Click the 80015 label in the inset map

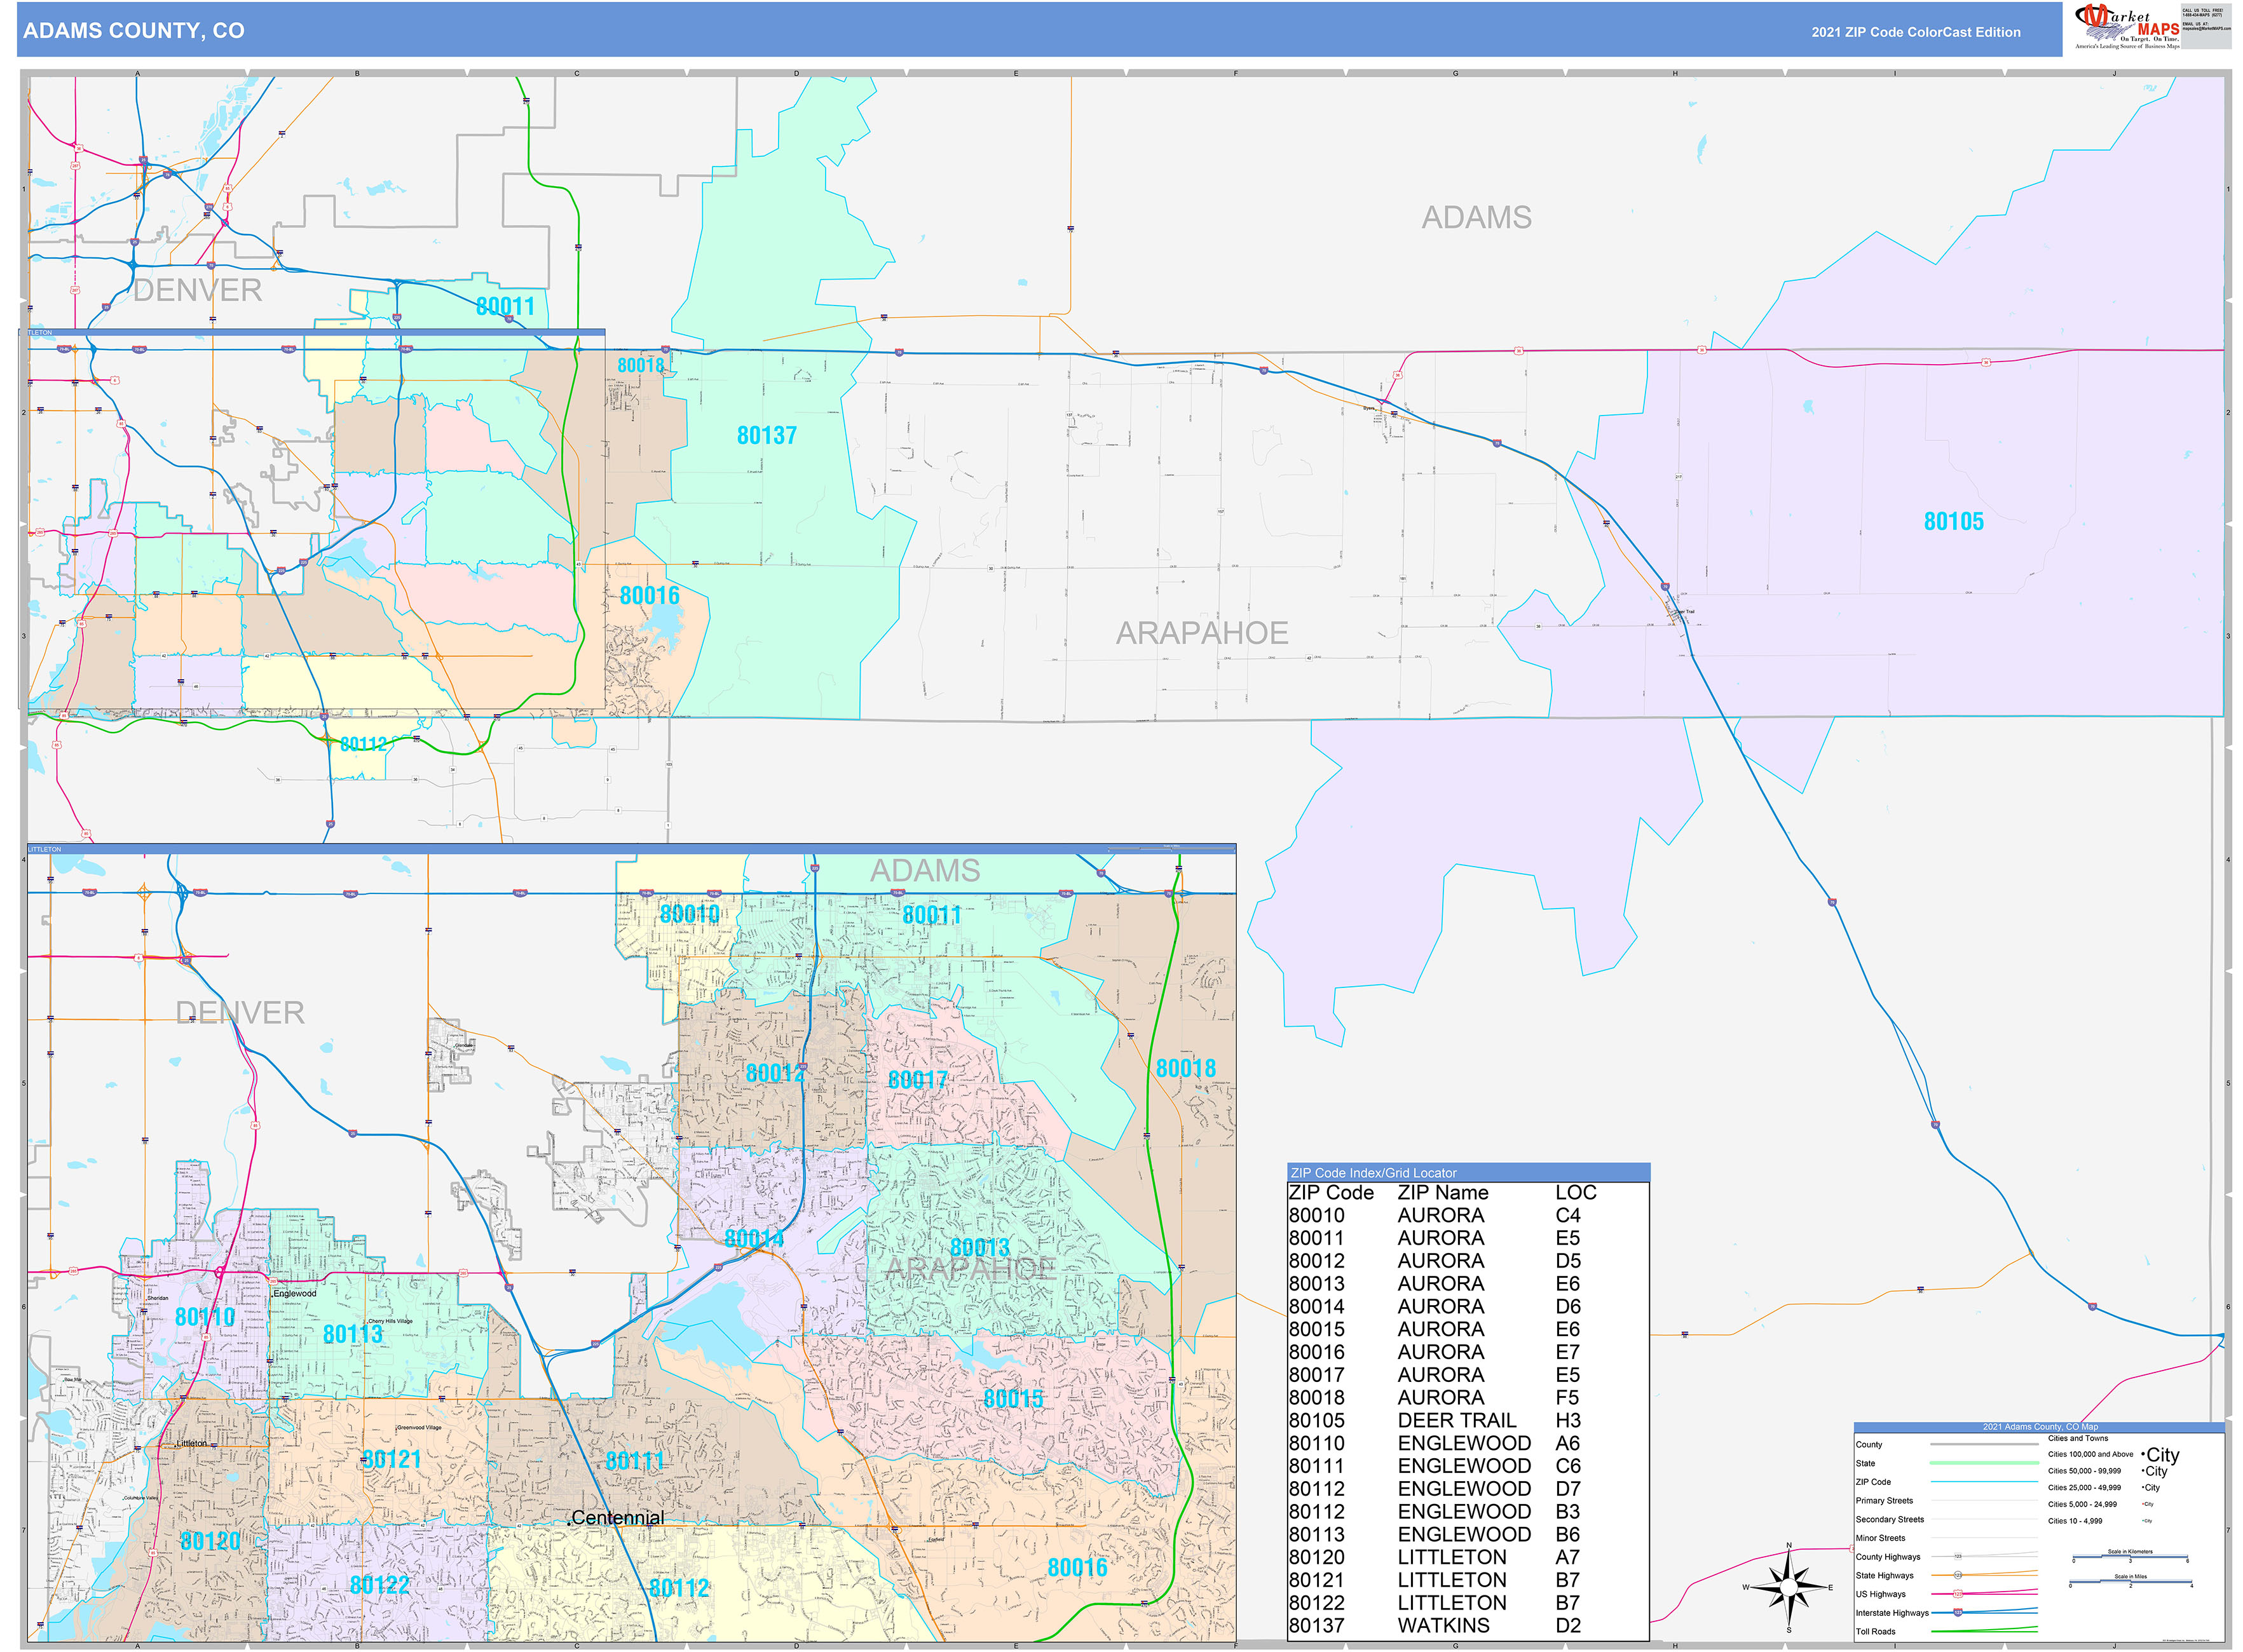pos(1014,1399)
